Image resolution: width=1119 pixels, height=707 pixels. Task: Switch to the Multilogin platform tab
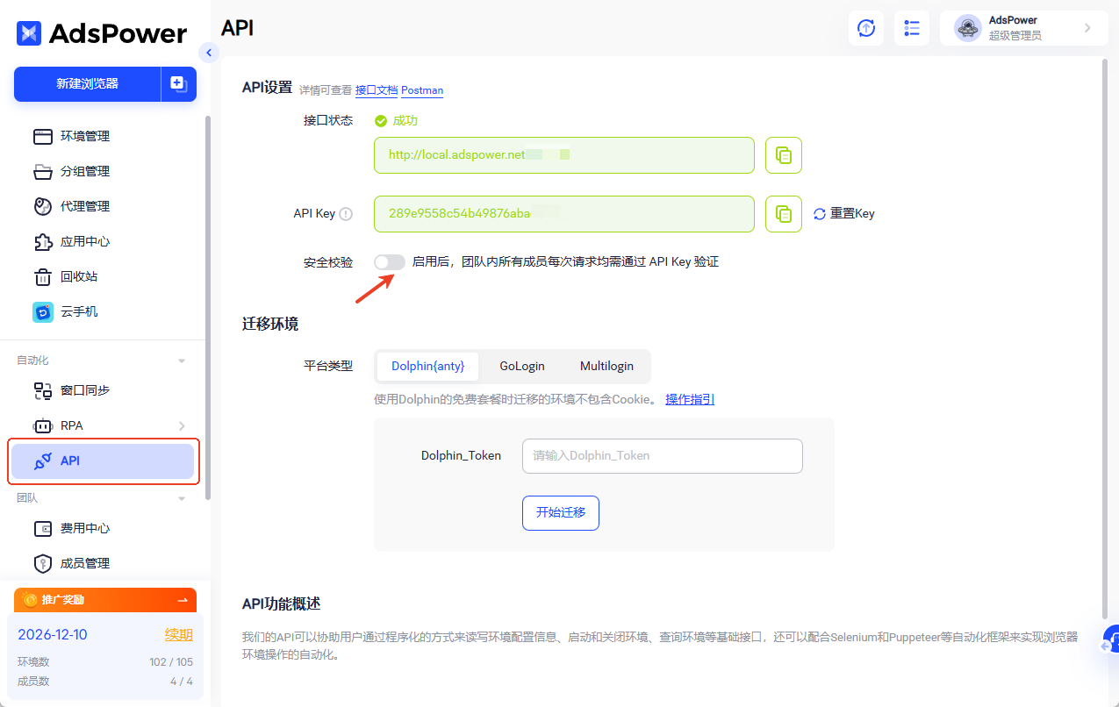click(606, 366)
